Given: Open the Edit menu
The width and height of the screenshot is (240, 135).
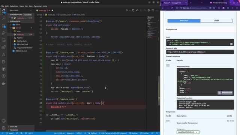Looking at the screenshot, I should pyautogui.click(x=7, y=6).
